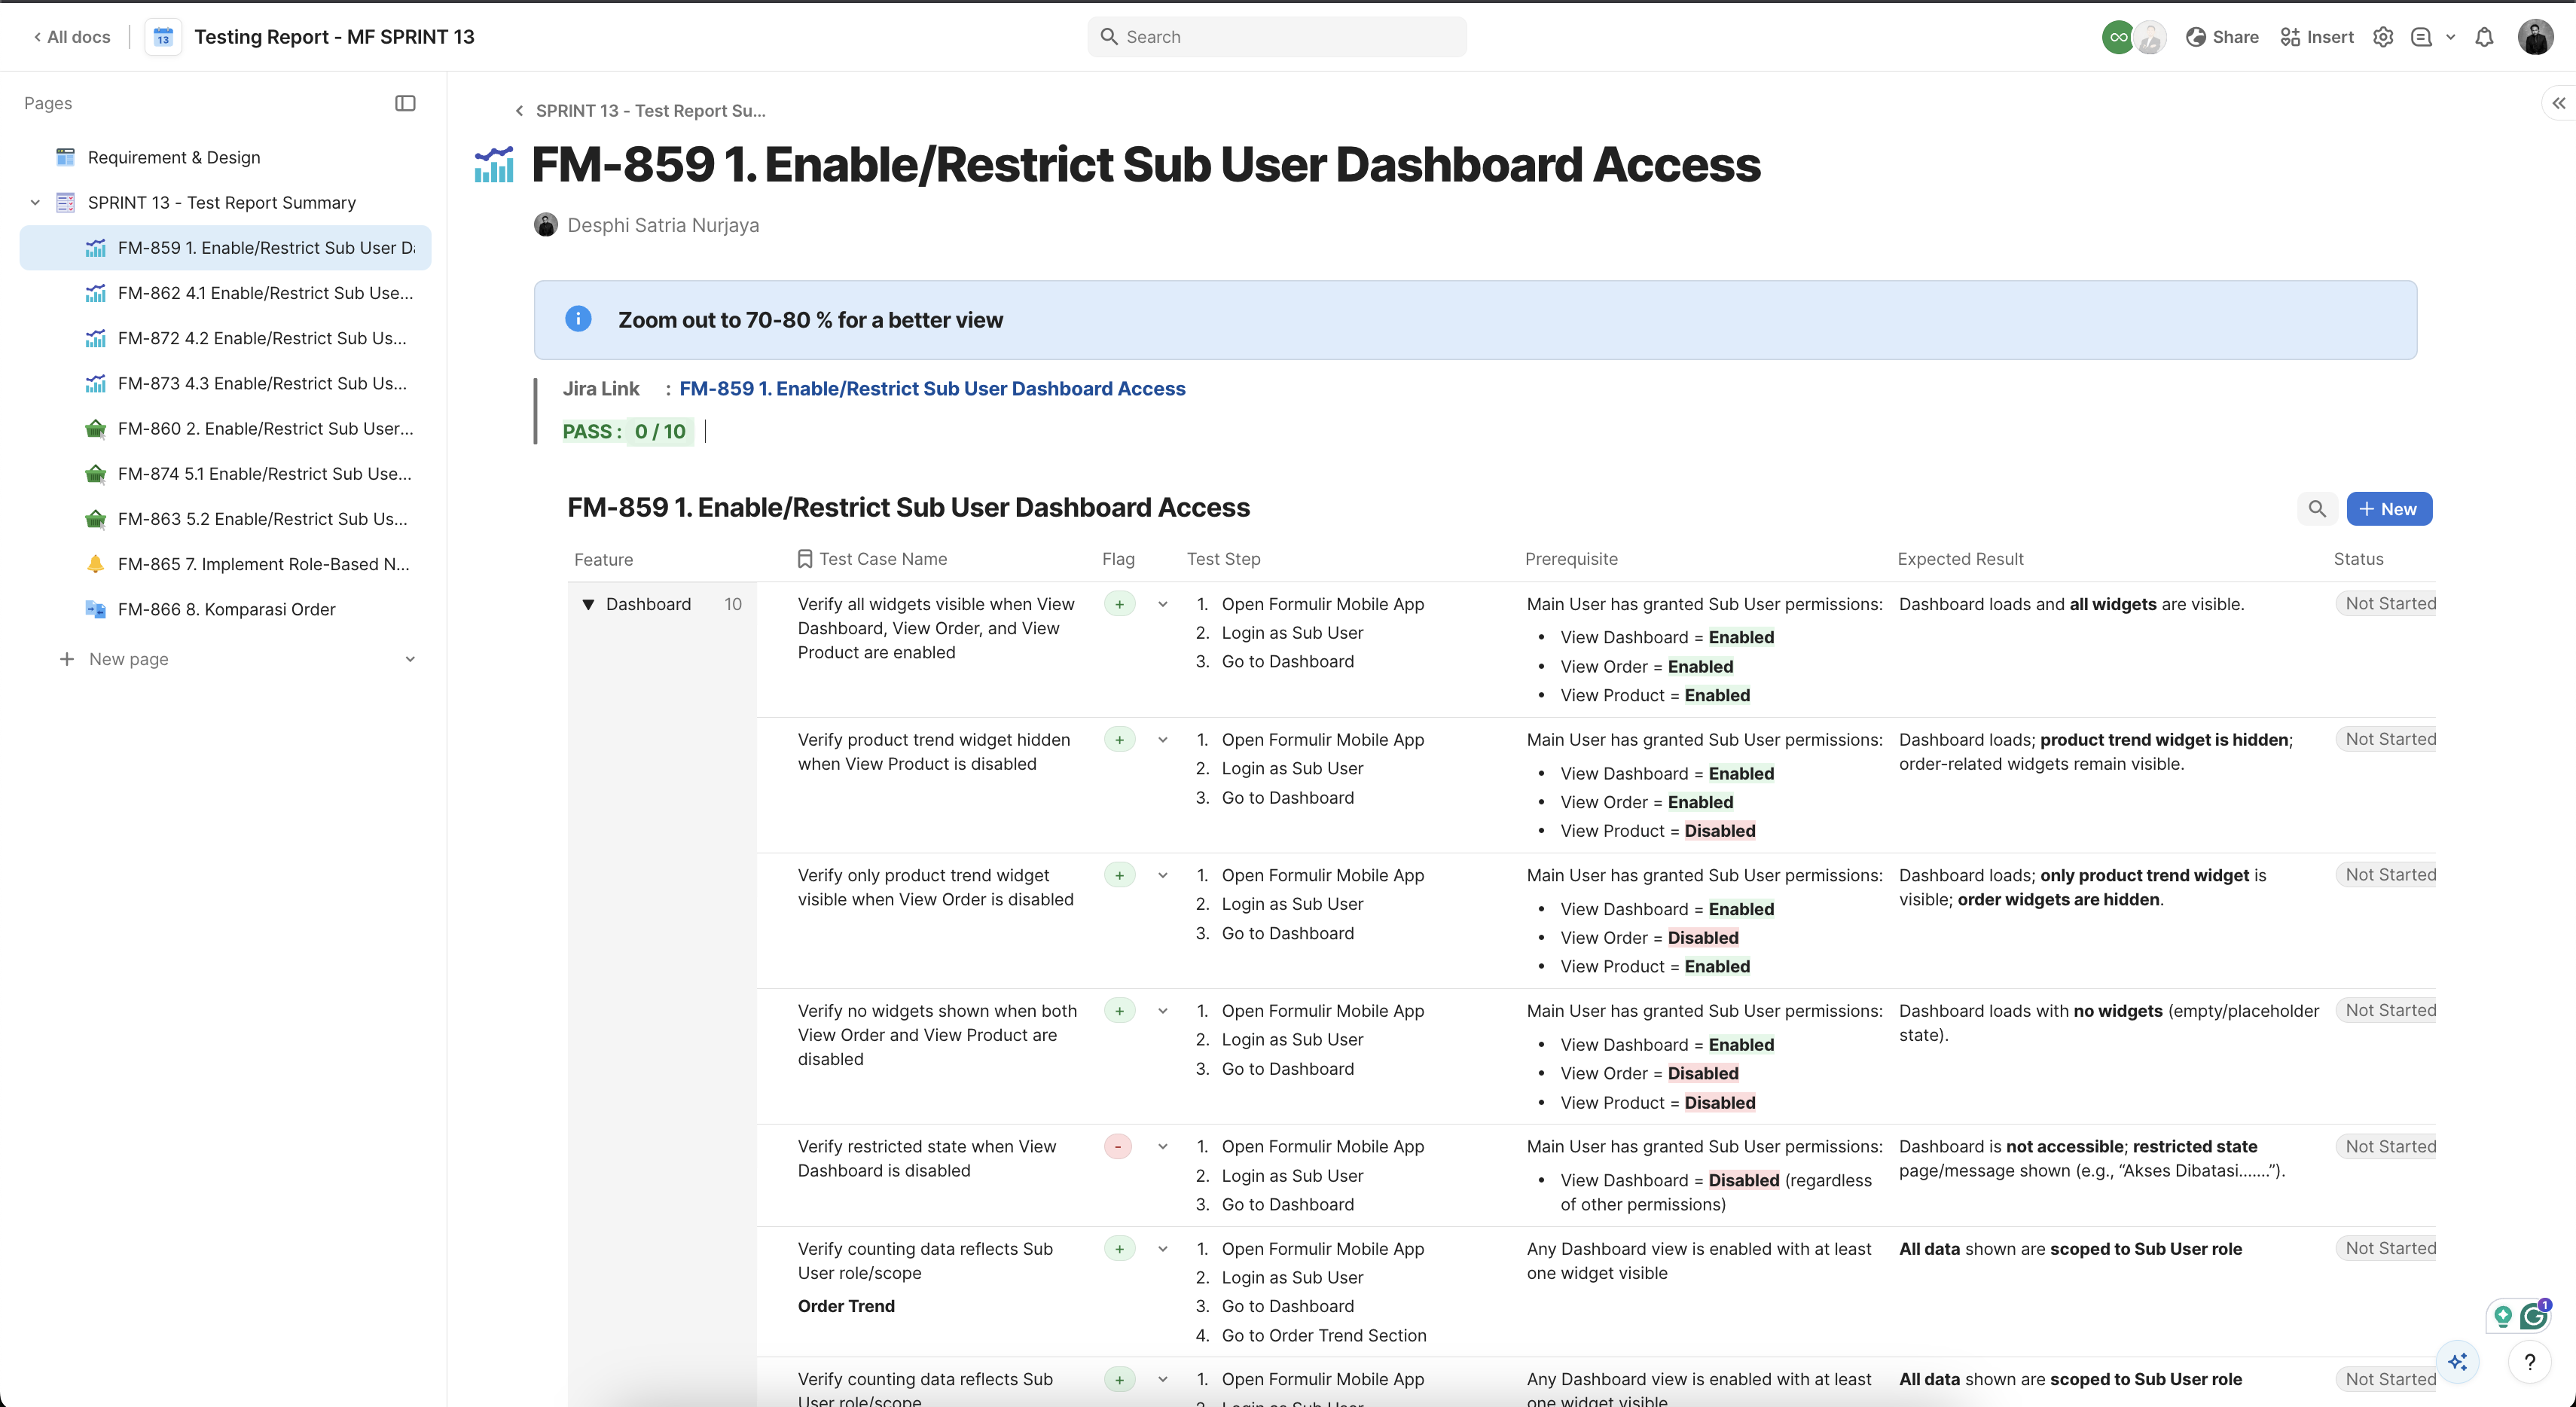2576x1407 pixels.
Task: Toggle the sidebar collapse icon in Pages panel
Action: coord(405,103)
